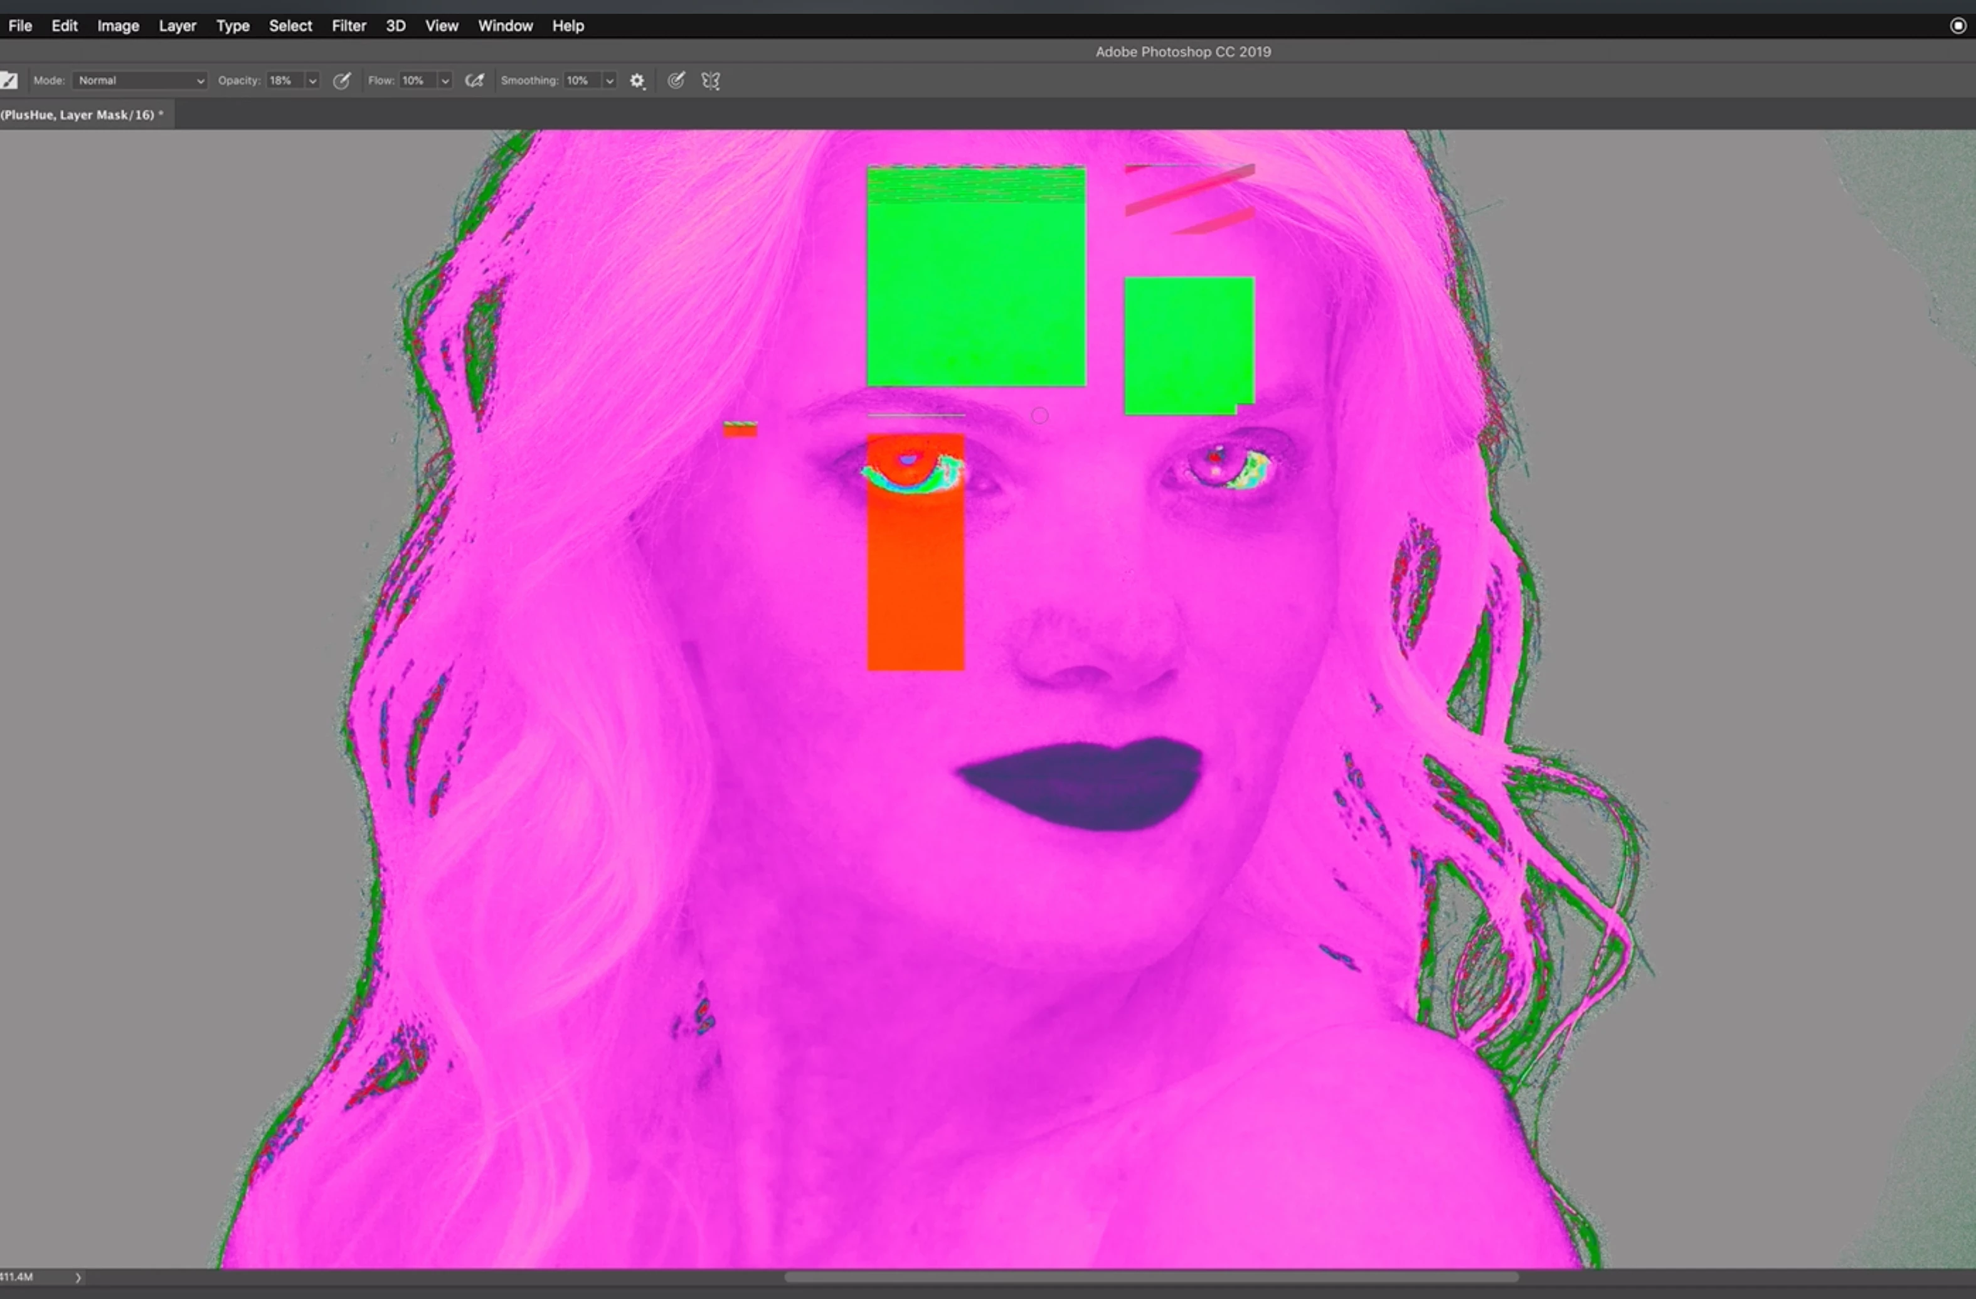1976x1299 pixels.
Task: Click the Opacity 18% input field
Action: 284,80
